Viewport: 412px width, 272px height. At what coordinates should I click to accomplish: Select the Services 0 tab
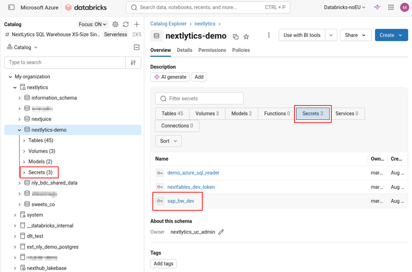[x=347, y=114]
